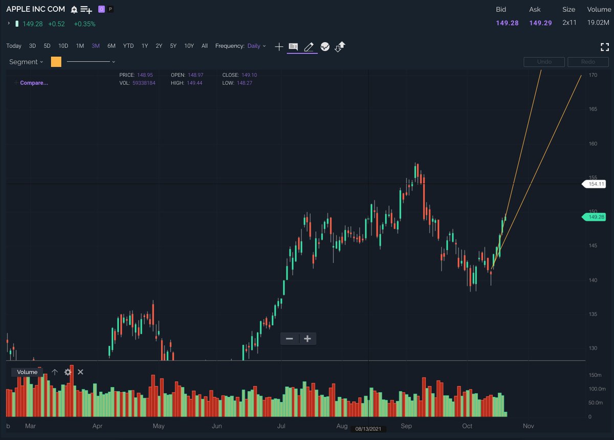This screenshot has width=614, height=440.
Task: Select the crosshair tool
Action: point(279,47)
